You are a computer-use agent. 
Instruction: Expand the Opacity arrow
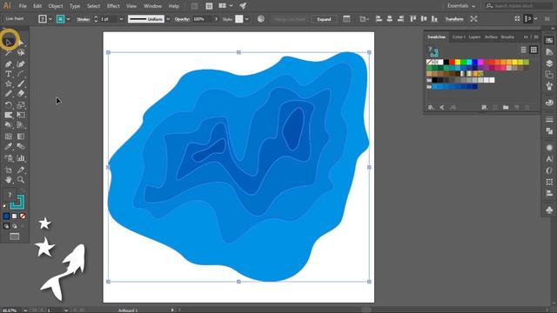(x=216, y=19)
